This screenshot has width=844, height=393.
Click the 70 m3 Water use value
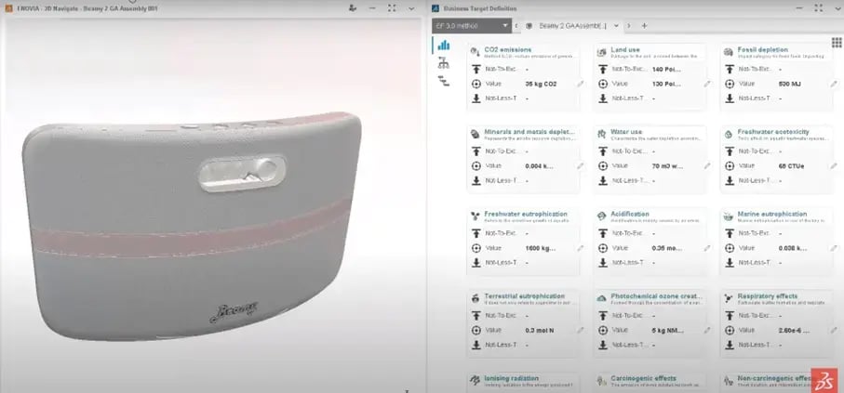point(666,166)
